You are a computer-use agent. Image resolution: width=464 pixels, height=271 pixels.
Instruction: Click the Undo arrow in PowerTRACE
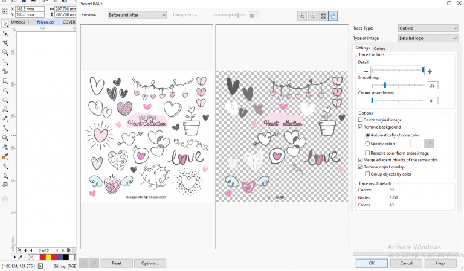click(84, 263)
